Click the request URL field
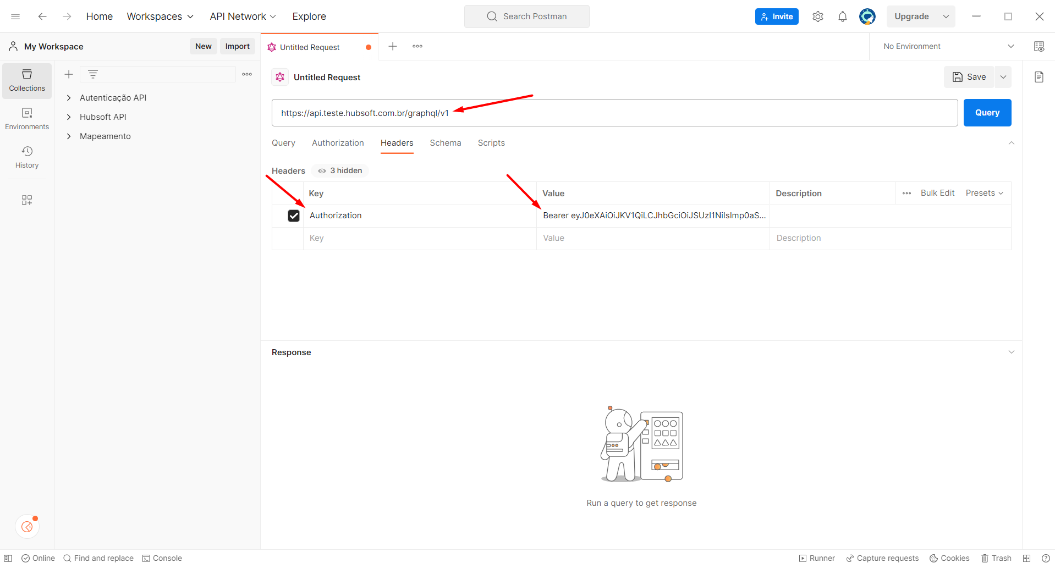 point(615,113)
